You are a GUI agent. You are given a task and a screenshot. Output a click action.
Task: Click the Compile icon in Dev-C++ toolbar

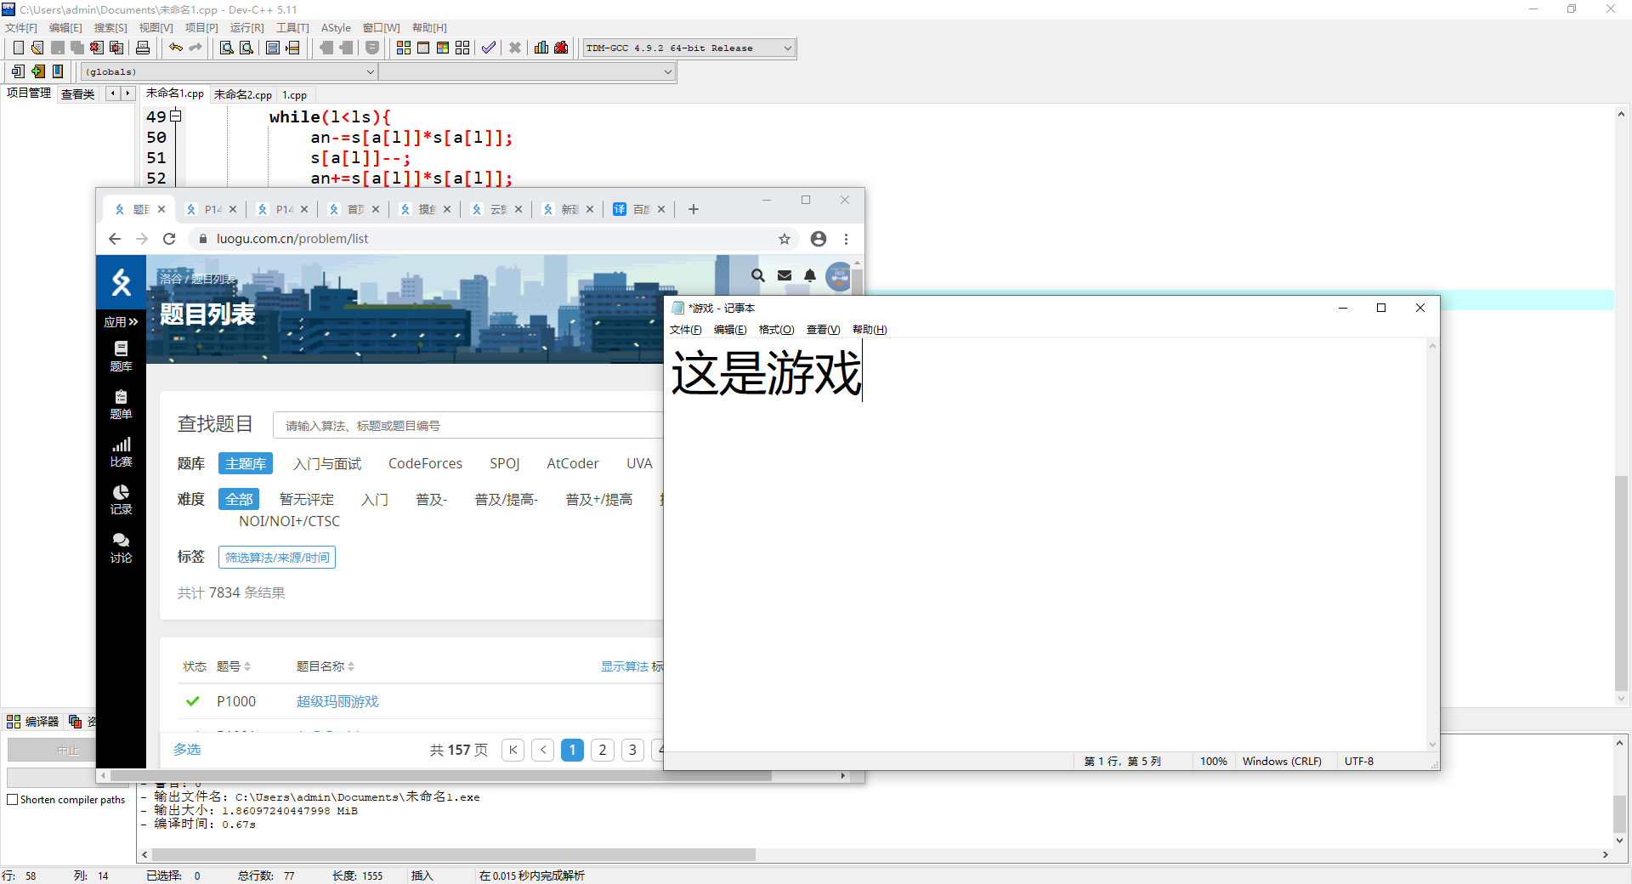(x=404, y=48)
